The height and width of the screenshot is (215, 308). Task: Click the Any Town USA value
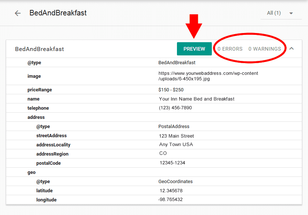tap(176, 145)
